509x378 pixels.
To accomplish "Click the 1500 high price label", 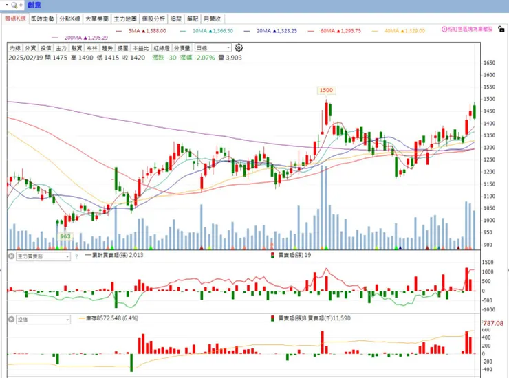I will [x=326, y=90].
